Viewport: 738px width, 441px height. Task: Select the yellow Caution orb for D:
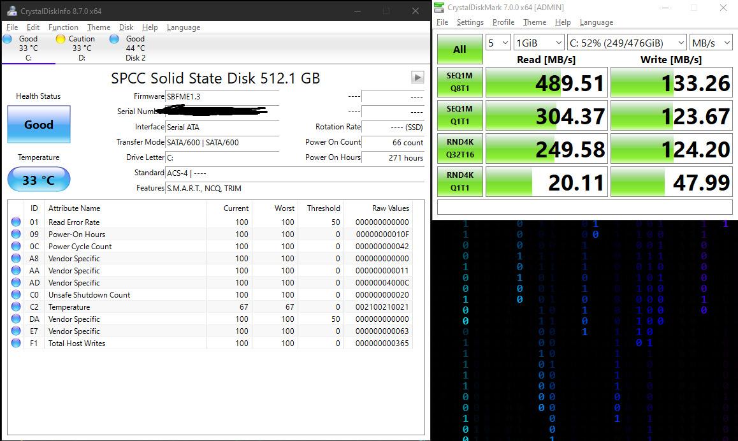(x=61, y=39)
